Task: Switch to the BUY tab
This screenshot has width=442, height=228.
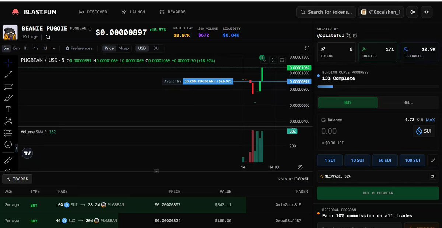Action: (348, 102)
